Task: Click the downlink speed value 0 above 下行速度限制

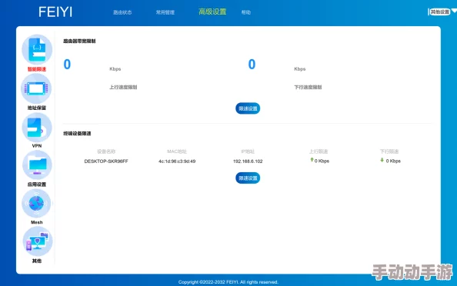Action: (252, 64)
